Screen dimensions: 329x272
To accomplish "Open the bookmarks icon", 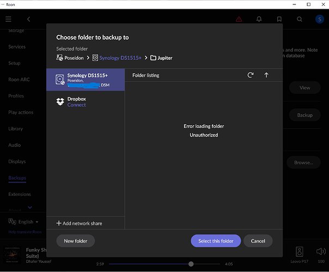I will [279, 19].
